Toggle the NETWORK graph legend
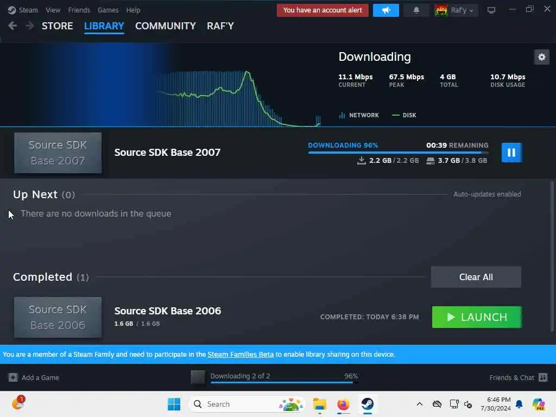The image size is (556, 417). click(x=359, y=115)
